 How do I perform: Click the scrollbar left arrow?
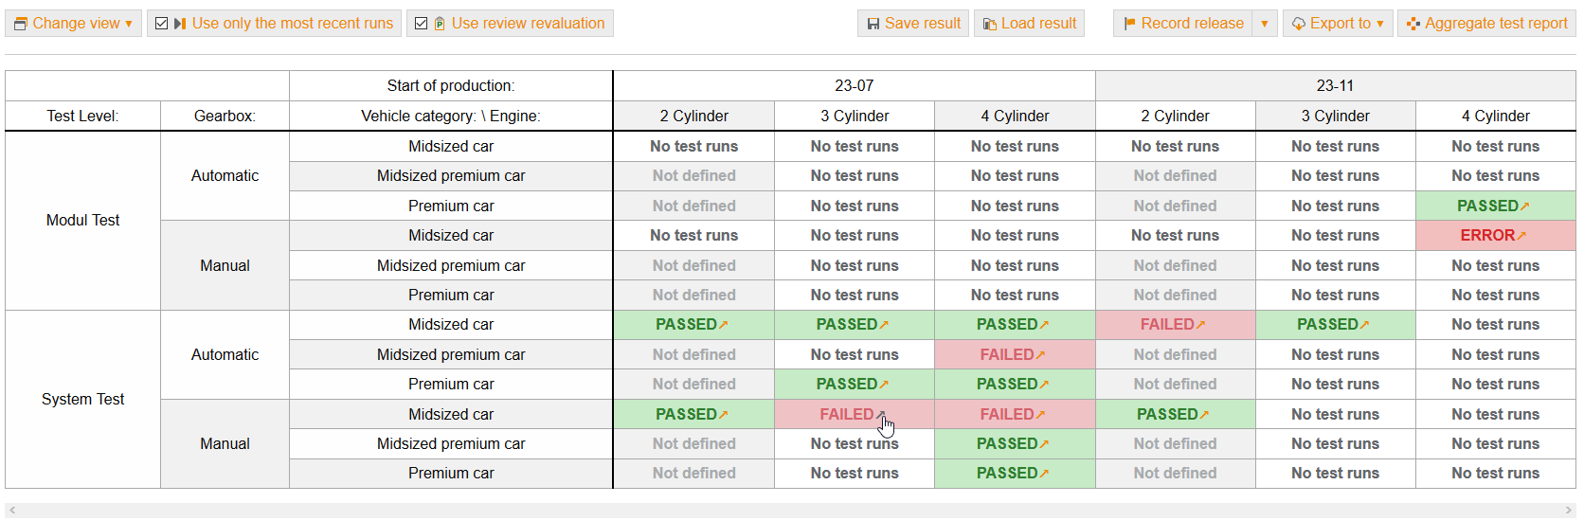(12, 511)
